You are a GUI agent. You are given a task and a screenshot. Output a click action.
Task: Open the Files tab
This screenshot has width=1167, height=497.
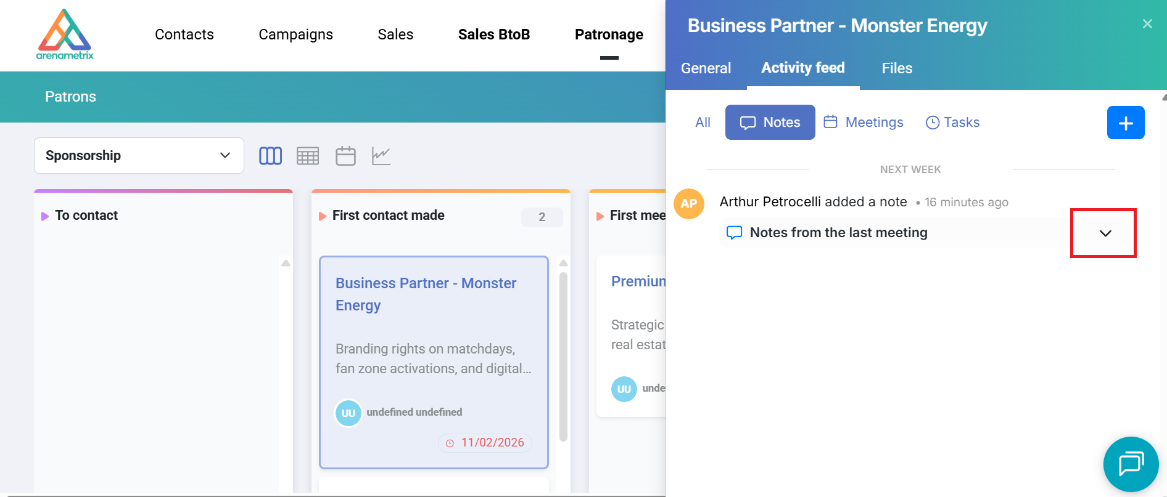896,68
